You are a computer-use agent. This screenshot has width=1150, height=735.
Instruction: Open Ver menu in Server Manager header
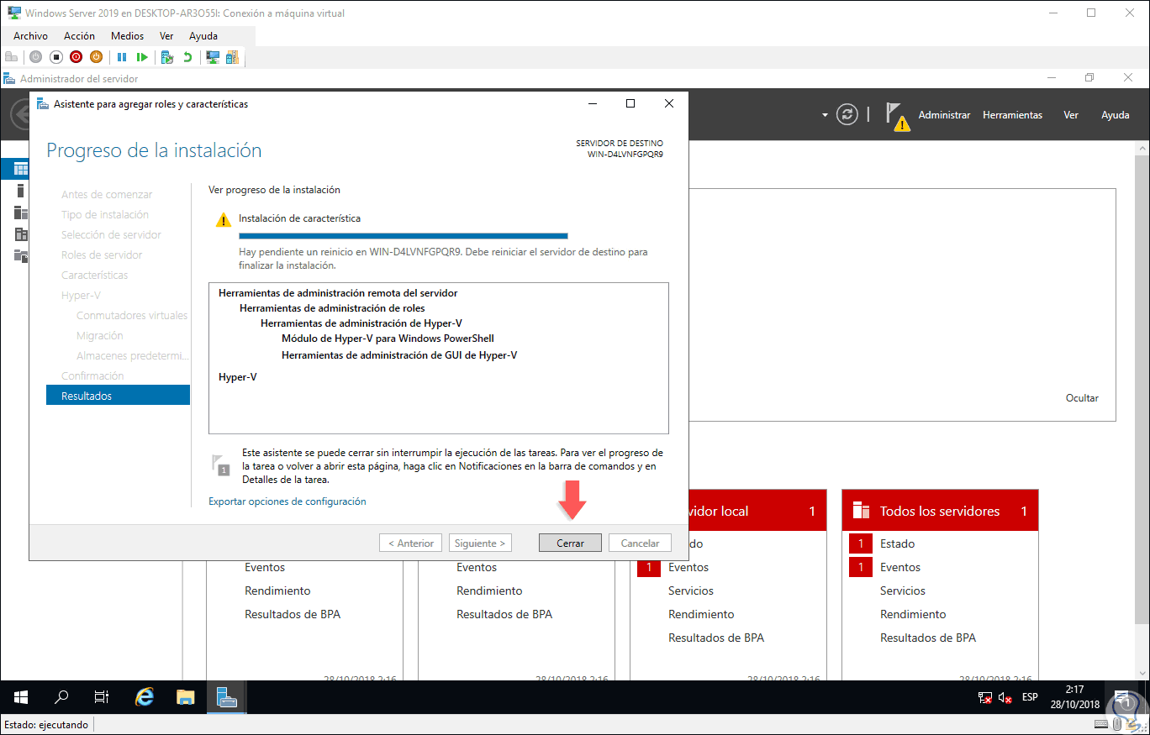point(1070,115)
